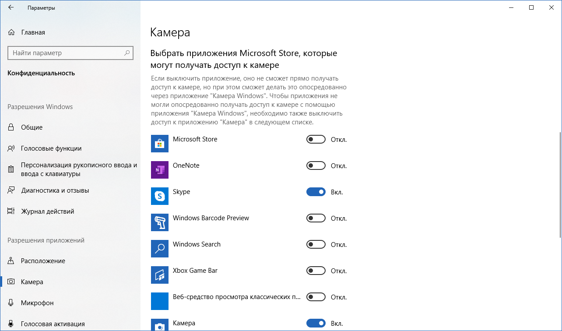Click the Xbox Game Bar label
The width and height of the screenshot is (562, 331).
click(195, 271)
